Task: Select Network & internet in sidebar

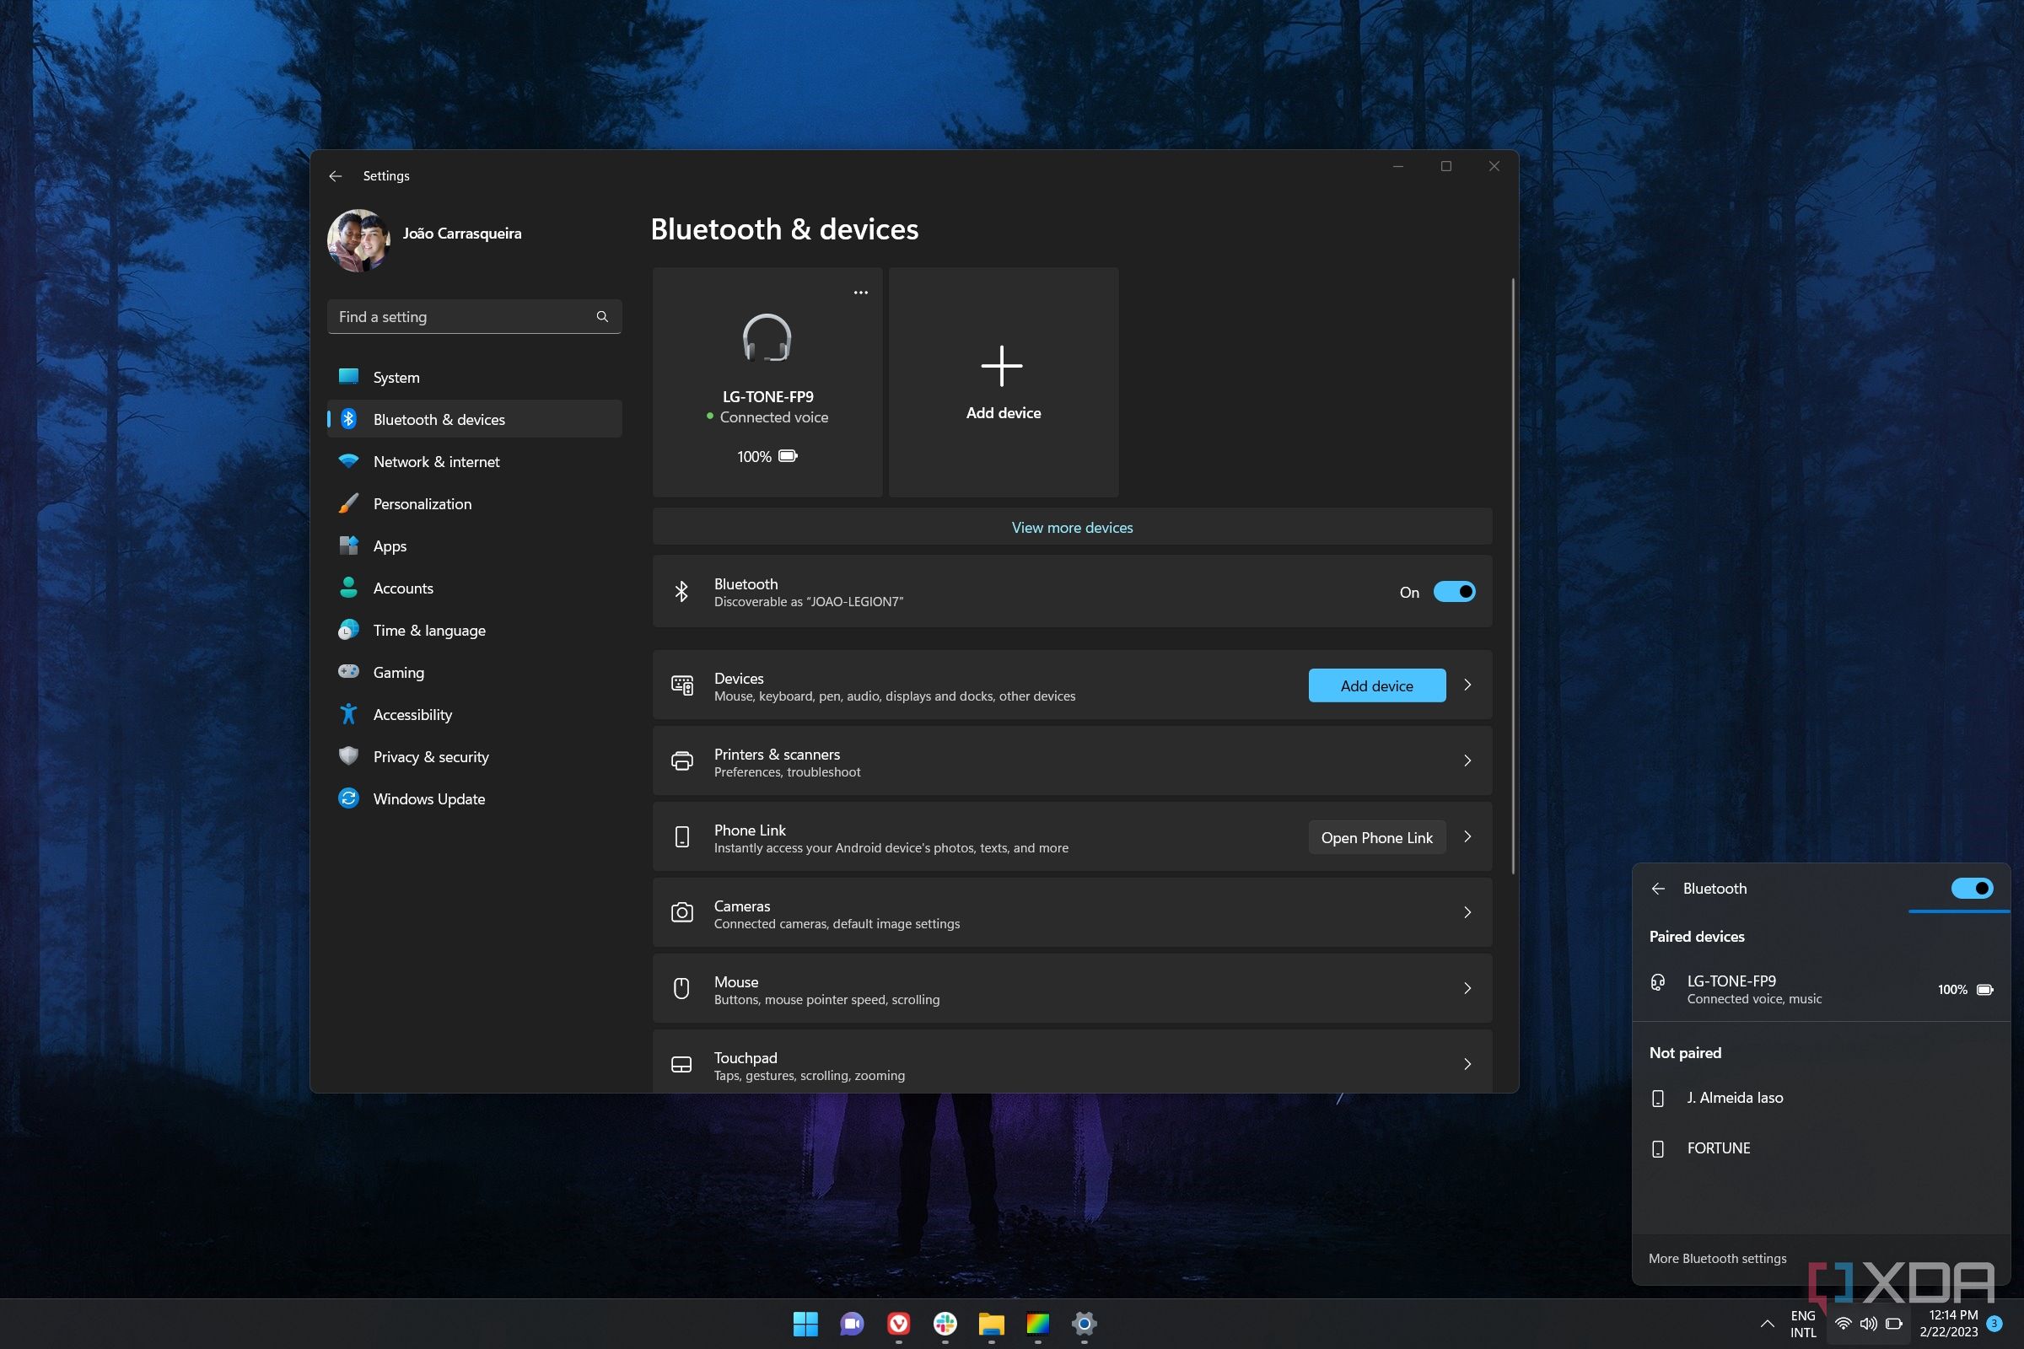Action: click(x=436, y=462)
